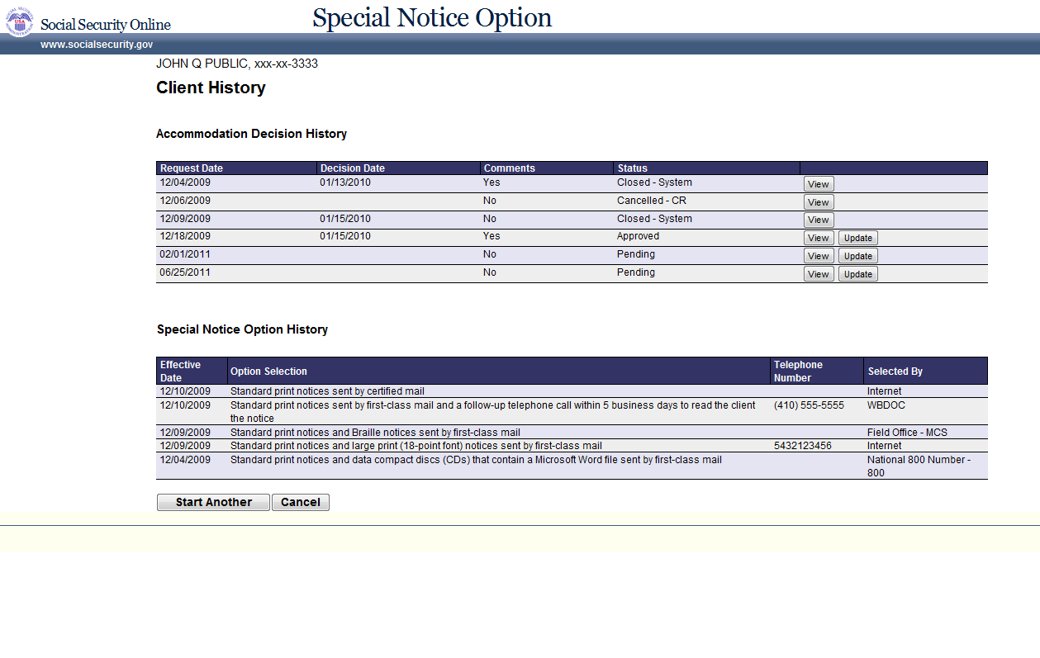Screen dimensions: 1040x658
Task: Click the Special Notice Option History heading
Action: pos(242,329)
